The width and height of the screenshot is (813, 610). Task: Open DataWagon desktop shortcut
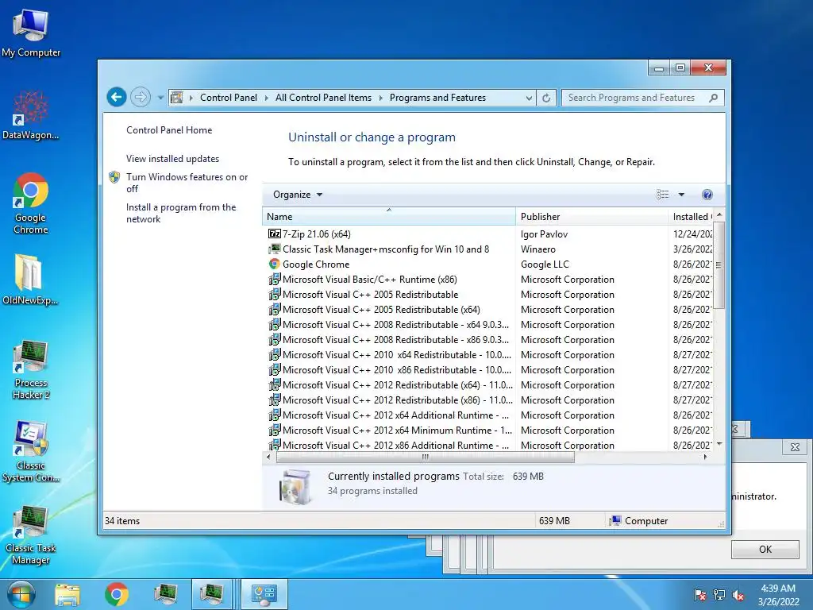tap(31, 115)
